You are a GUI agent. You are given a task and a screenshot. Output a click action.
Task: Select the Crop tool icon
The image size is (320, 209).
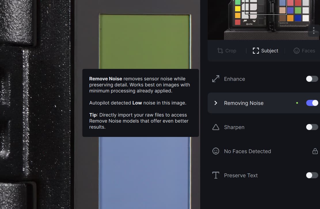(220, 51)
